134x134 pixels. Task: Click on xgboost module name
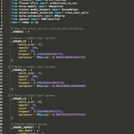pos(24,19)
